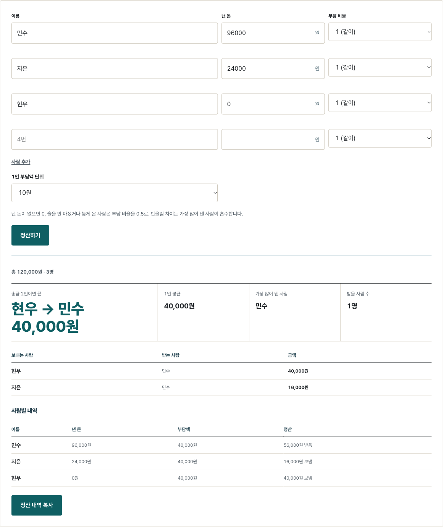Image resolution: width=443 pixels, height=527 pixels.
Task: Click the 0원 paid cell for 현우
Action: 75,478
